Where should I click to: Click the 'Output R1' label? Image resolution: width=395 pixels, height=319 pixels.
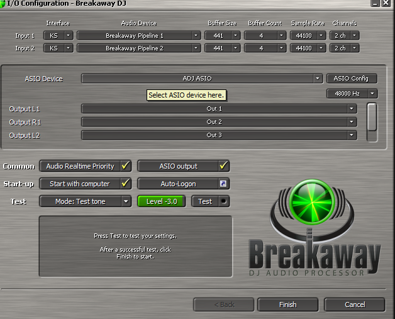coord(25,122)
